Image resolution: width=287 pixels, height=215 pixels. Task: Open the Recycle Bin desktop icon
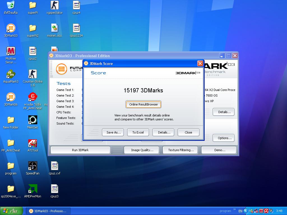(11, 5)
